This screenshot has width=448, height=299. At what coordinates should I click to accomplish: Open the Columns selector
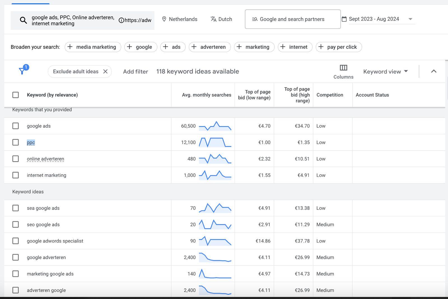coord(343,72)
